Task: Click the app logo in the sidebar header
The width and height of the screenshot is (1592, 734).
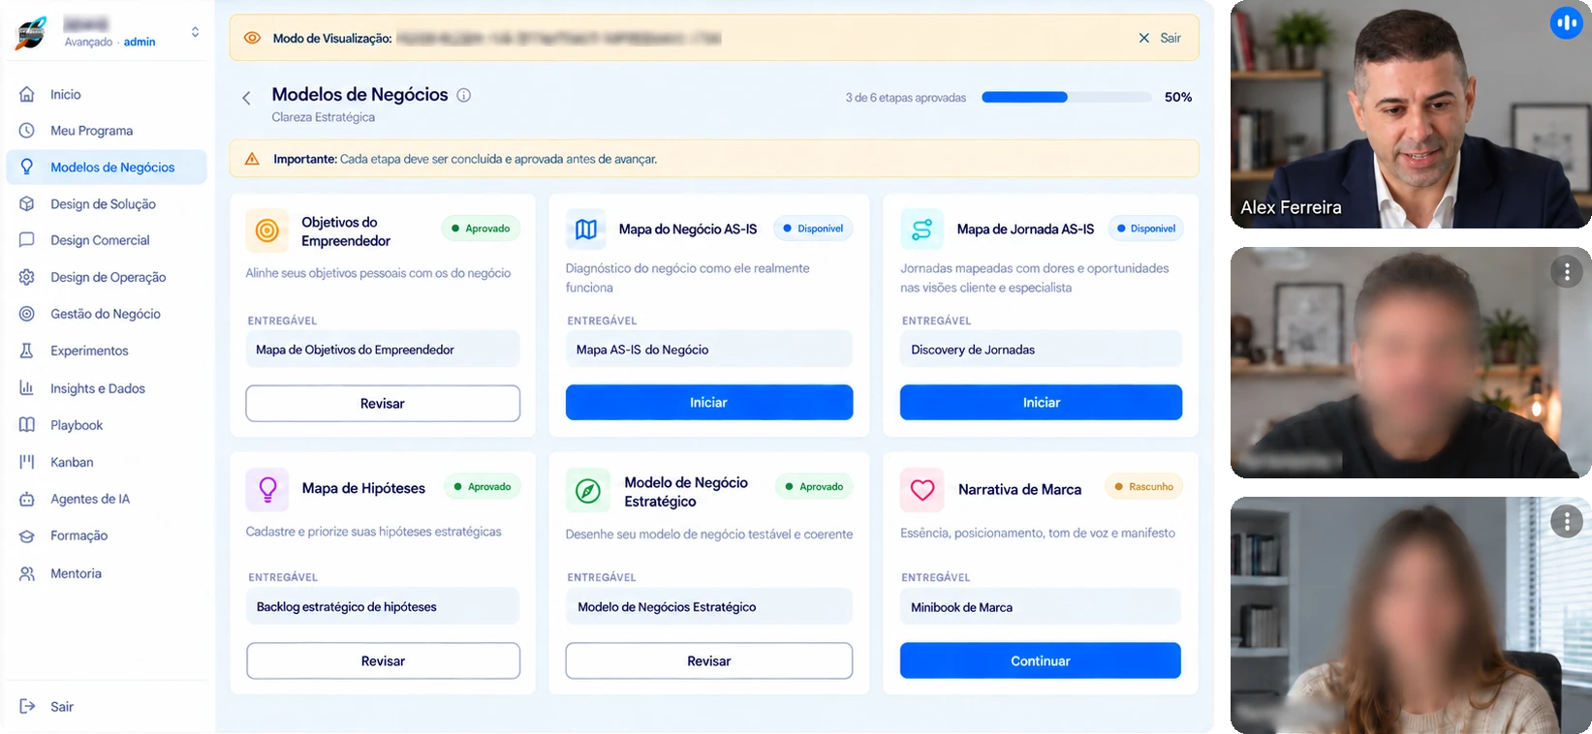Action: point(32,33)
